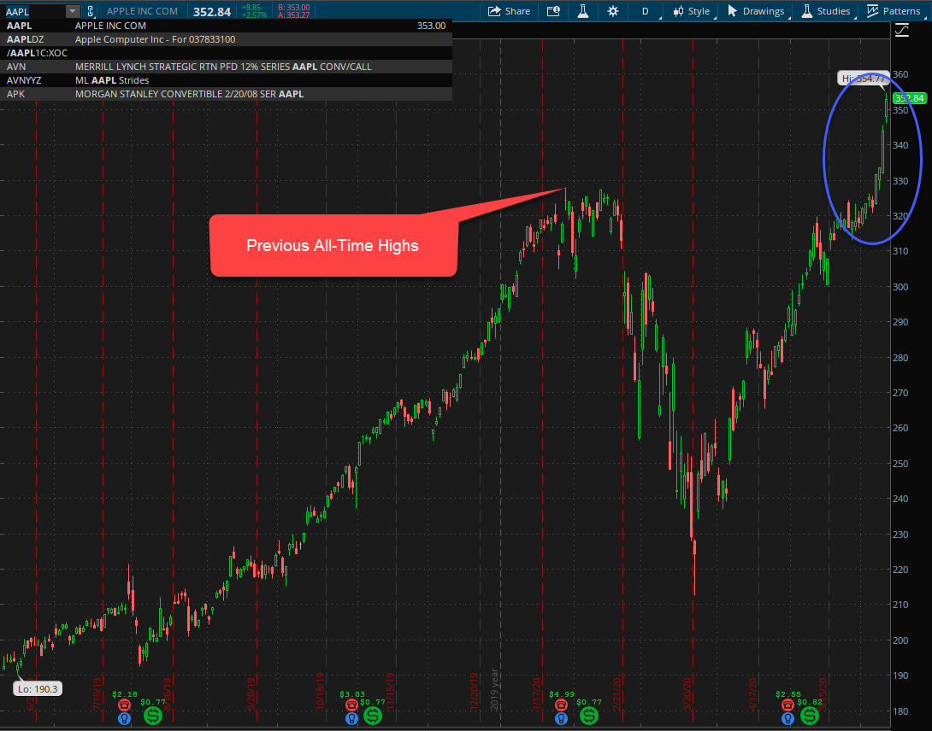Click the $2.18 earnings amount label
Image resolution: width=932 pixels, height=731 pixels.
125,693
